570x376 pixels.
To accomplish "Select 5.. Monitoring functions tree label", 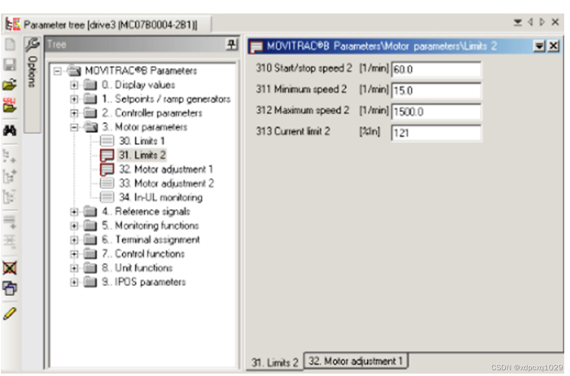I will point(150,226).
